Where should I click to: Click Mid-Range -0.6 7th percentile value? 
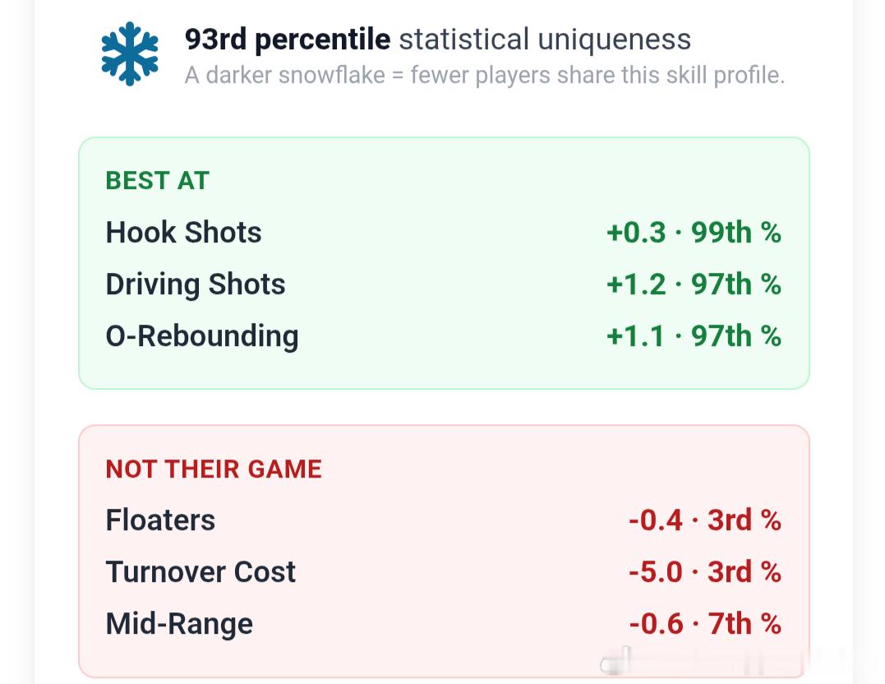pos(705,623)
